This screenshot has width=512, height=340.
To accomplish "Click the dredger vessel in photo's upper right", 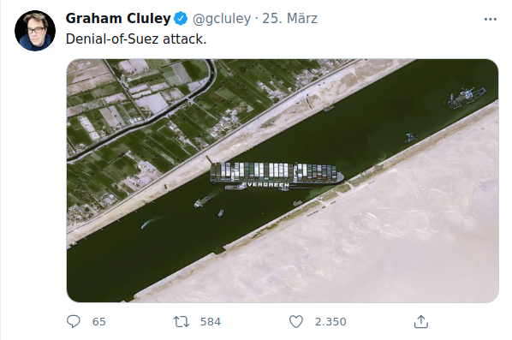I will point(467,97).
